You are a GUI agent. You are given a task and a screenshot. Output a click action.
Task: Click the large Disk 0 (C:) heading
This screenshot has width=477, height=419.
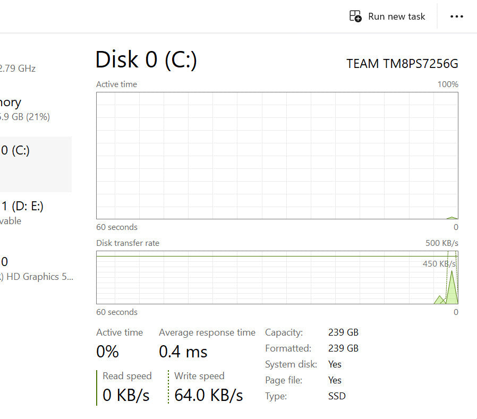146,59
